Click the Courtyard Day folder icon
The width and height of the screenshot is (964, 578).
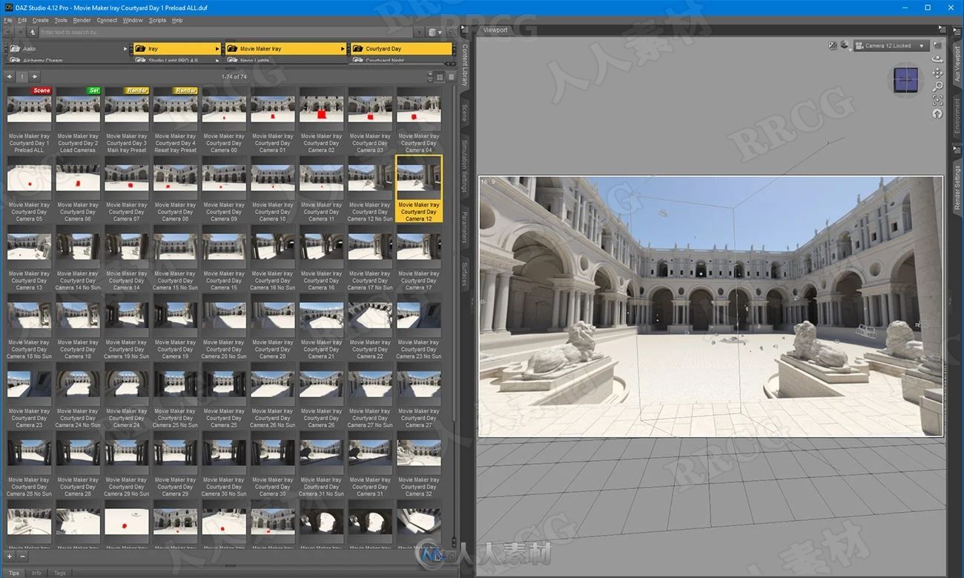pos(357,48)
